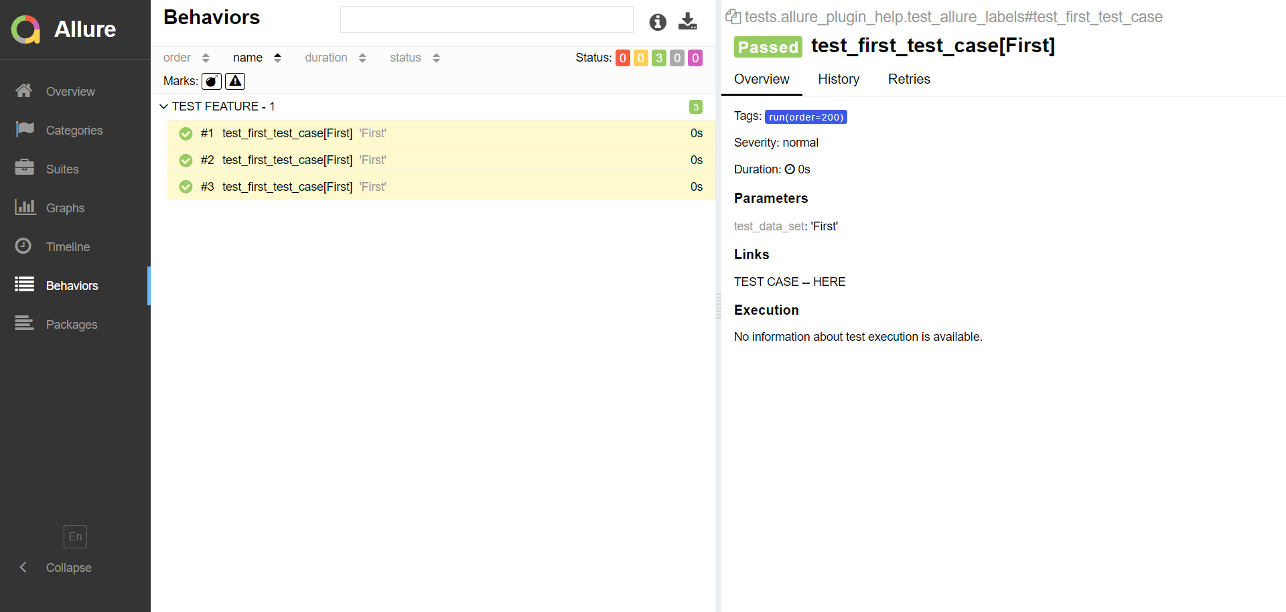Download the test list via download icon

click(x=688, y=21)
